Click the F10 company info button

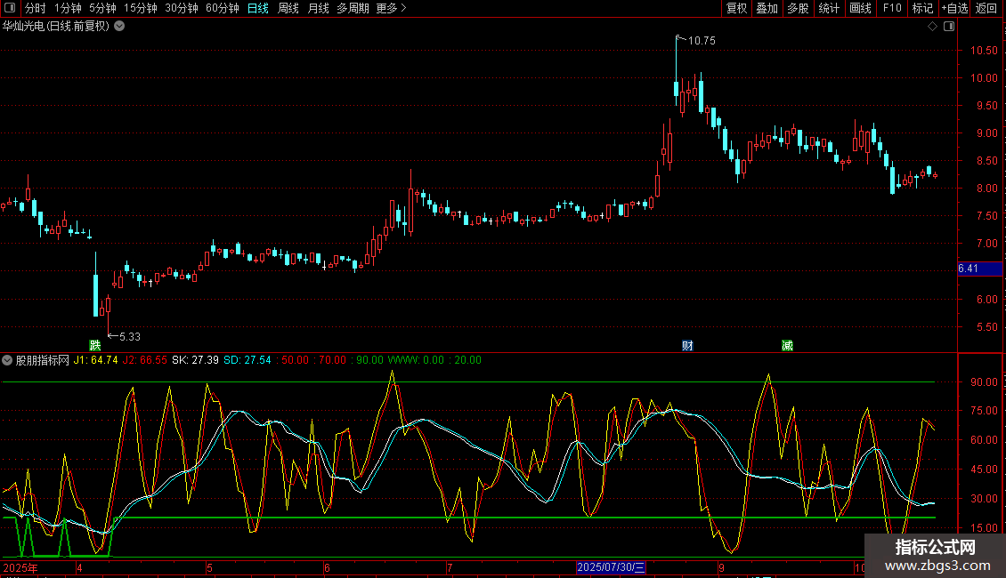892,8
